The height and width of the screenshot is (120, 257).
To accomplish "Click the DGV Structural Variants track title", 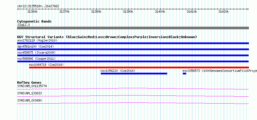I will (x=107, y=37).
